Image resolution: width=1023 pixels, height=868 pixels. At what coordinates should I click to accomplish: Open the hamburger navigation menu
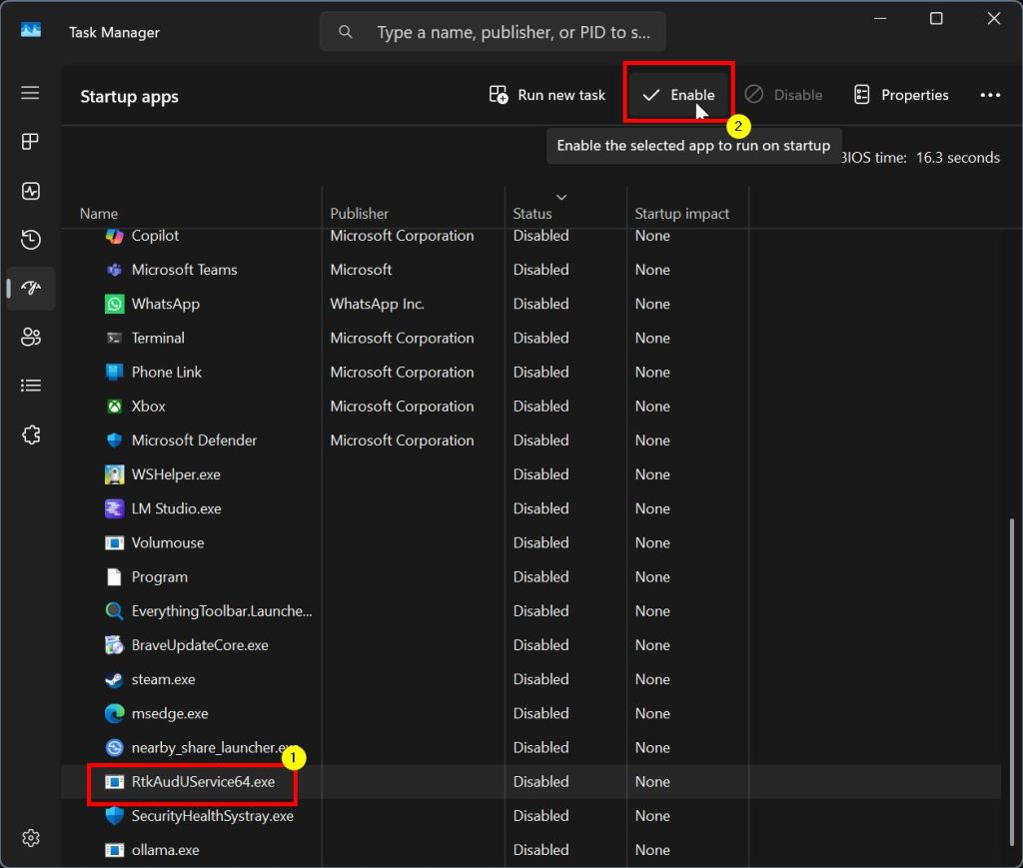click(x=30, y=93)
